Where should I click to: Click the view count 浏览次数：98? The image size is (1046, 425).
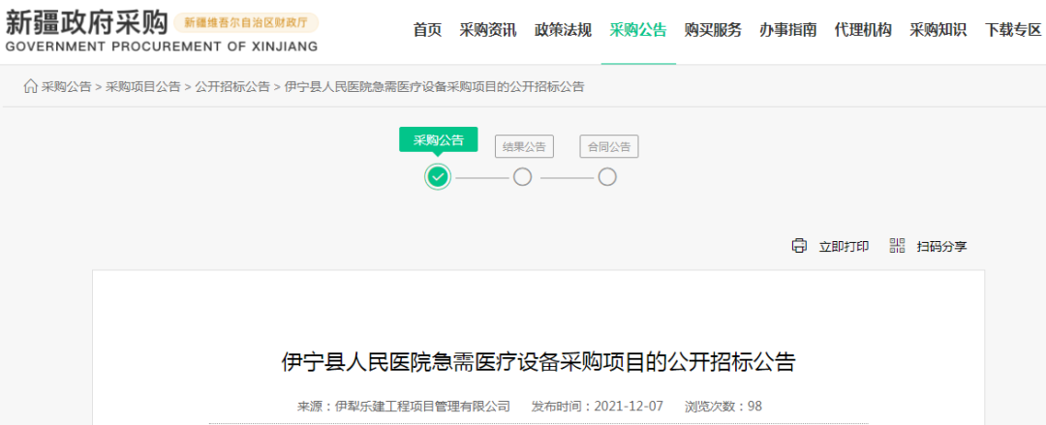pyautogui.click(x=723, y=406)
